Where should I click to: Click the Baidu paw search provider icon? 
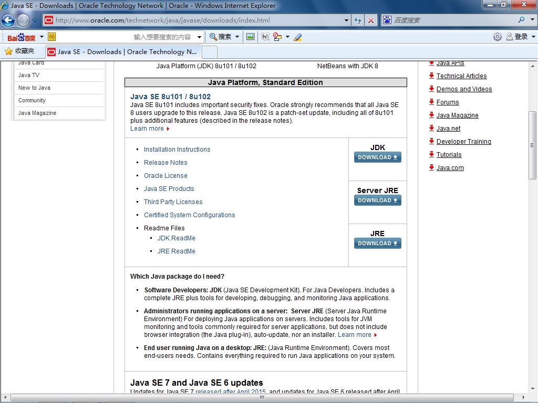[387, 20]
